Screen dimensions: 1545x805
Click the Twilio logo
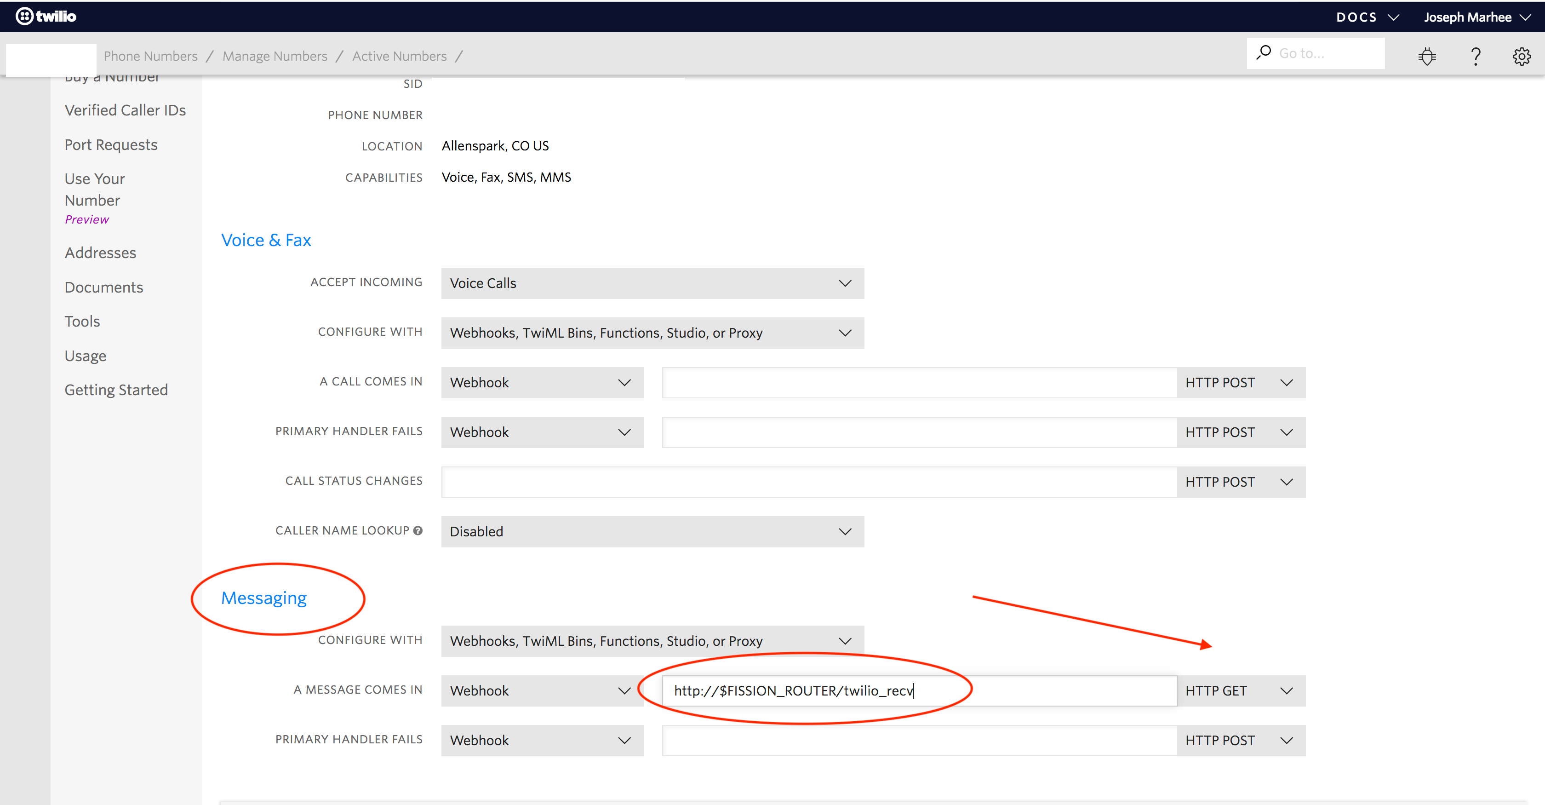46,16
